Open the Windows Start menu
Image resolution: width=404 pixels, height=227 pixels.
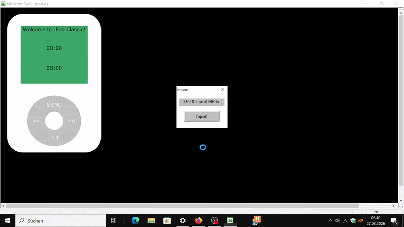point(8,221)
